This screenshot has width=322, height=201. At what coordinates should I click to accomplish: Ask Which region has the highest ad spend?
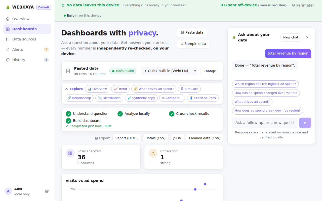coord(265,84)
